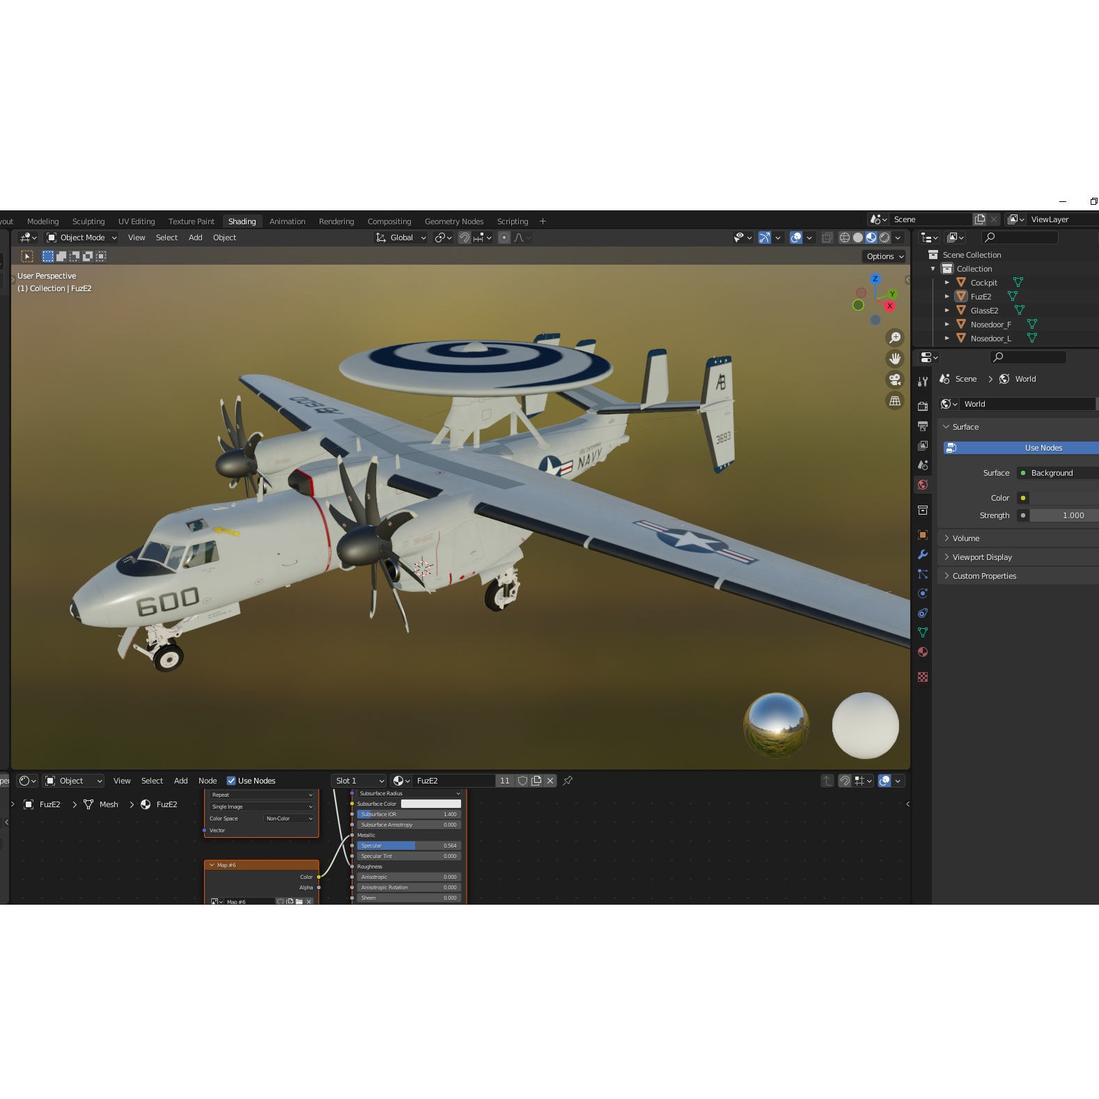Open the Object Mode dropdown

(x=81, y=237)
